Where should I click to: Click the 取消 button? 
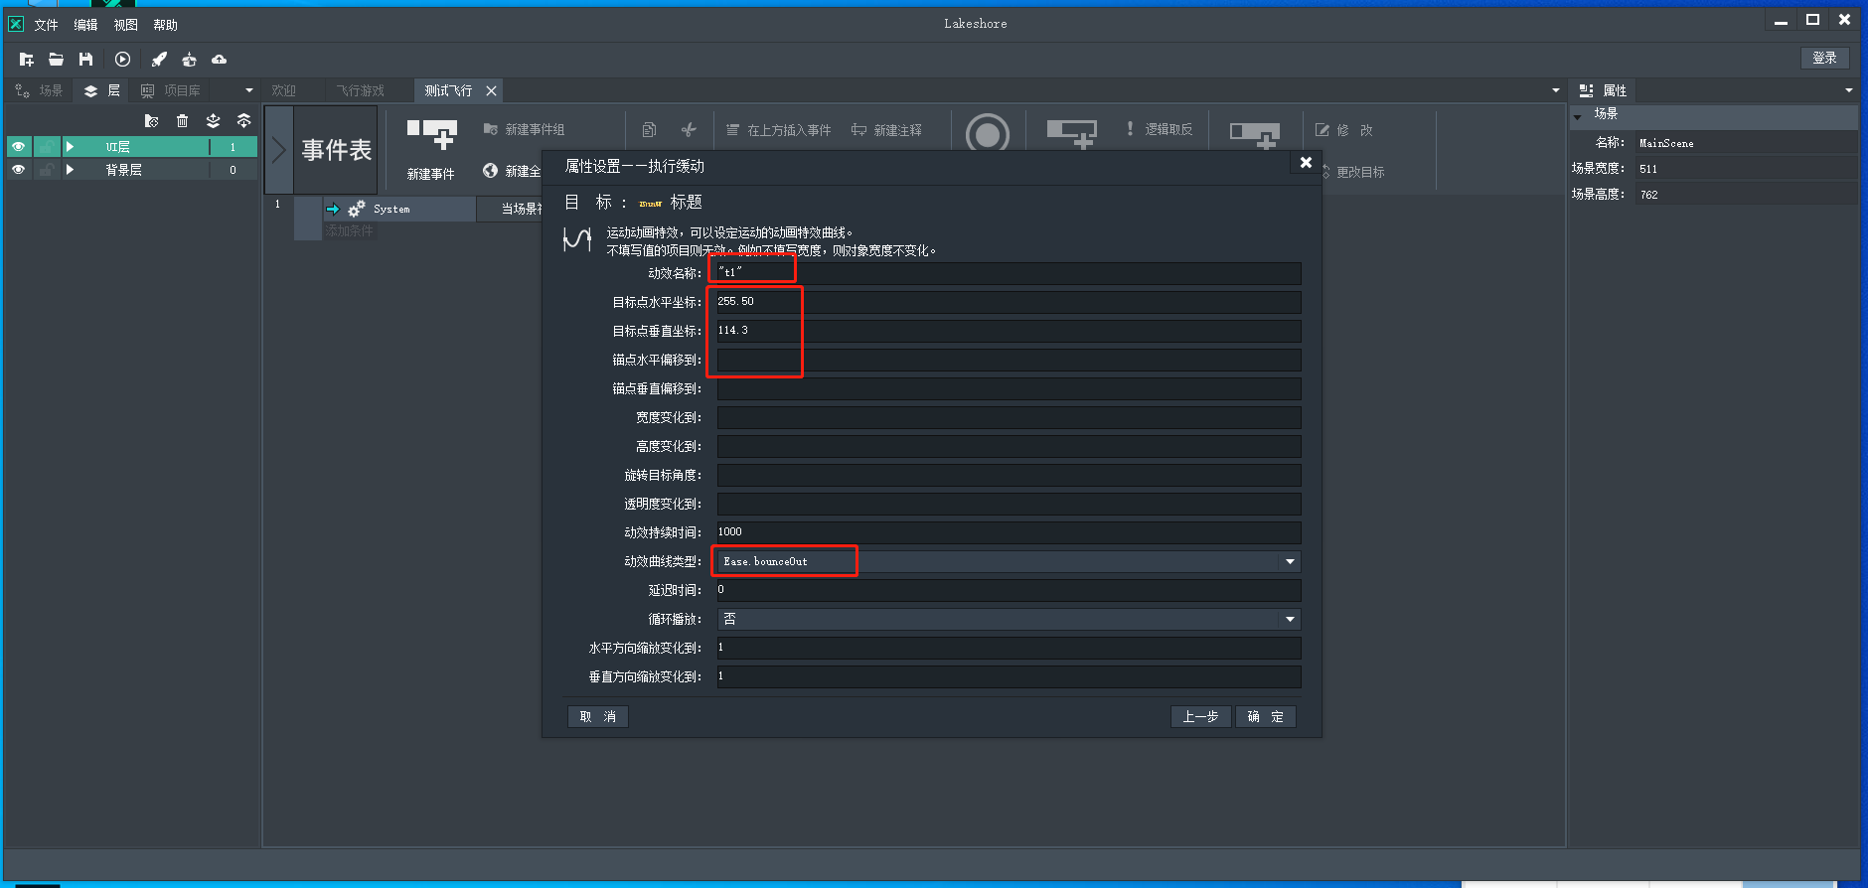[598, 717]
